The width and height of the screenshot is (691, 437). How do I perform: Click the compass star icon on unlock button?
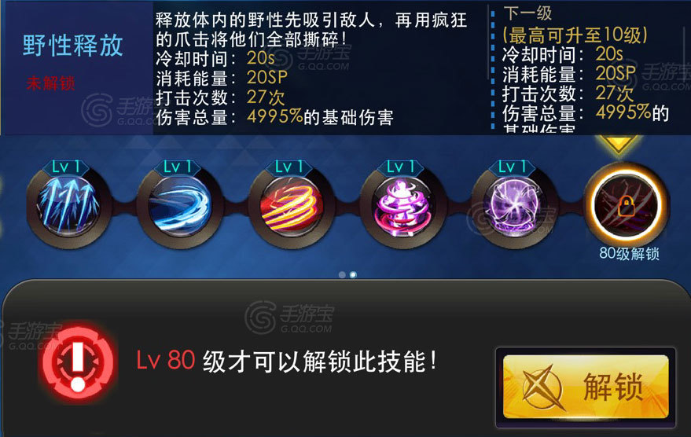[x=541, y=387]
